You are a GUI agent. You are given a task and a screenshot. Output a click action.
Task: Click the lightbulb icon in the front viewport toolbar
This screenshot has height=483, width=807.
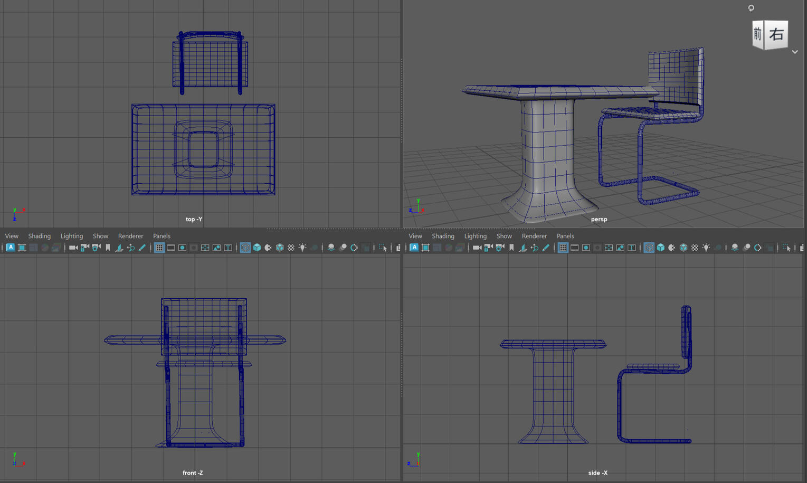[302, 248]
